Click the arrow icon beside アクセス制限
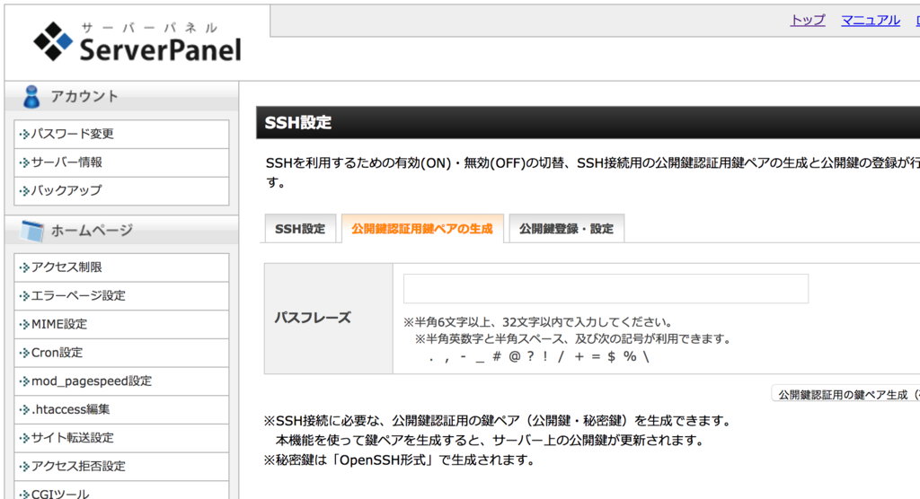920x499 pixels. tap(24, 267)
